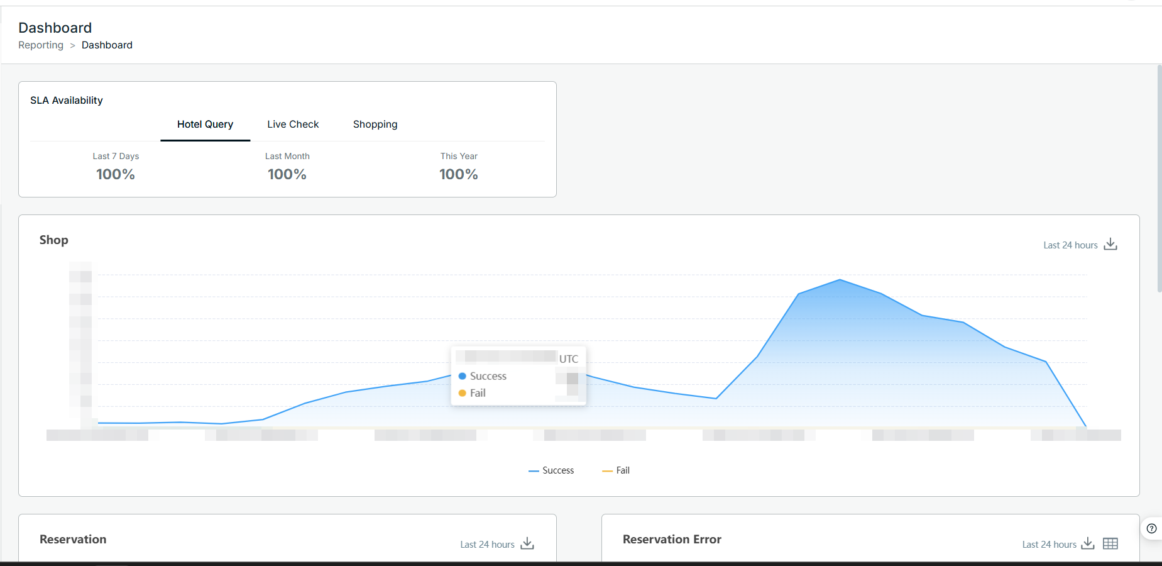1162x566 pixels.
Task: Click the Dashboard breadcrumb item
Action: click(107, 45)
